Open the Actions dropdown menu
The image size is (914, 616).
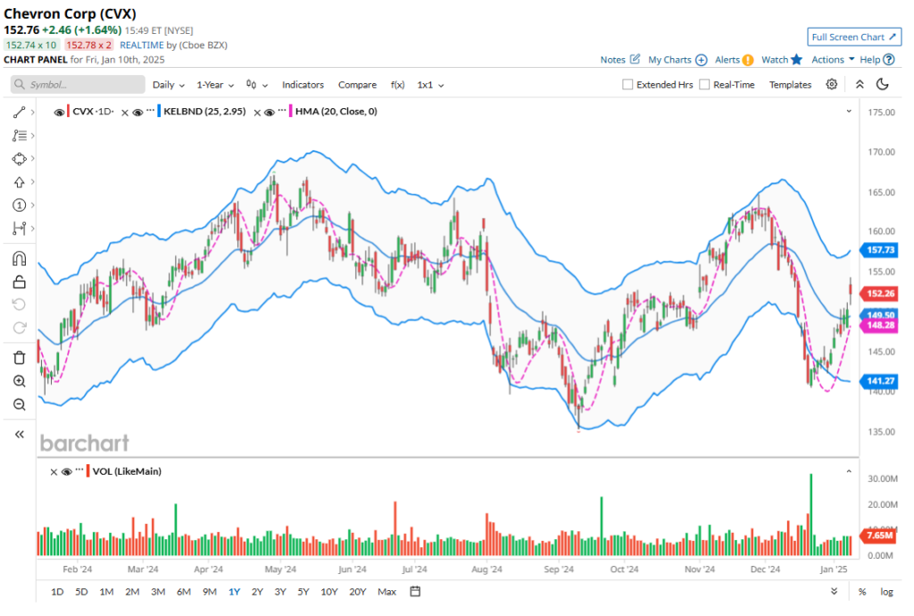click(x=832, y=60)
